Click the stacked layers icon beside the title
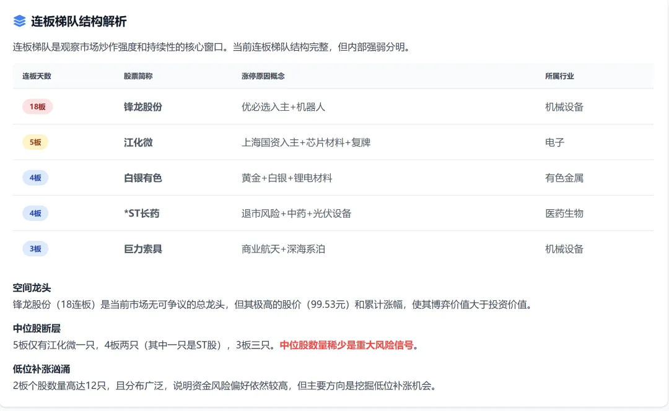669x411 pixels. click(19, 21)
